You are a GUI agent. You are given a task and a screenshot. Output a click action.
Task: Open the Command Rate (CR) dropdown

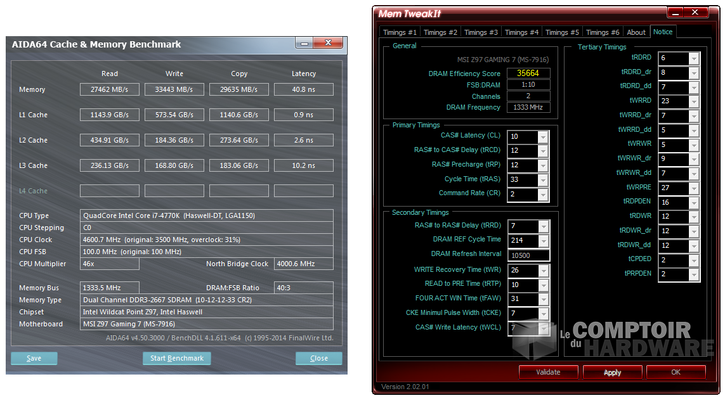[543, 194]
